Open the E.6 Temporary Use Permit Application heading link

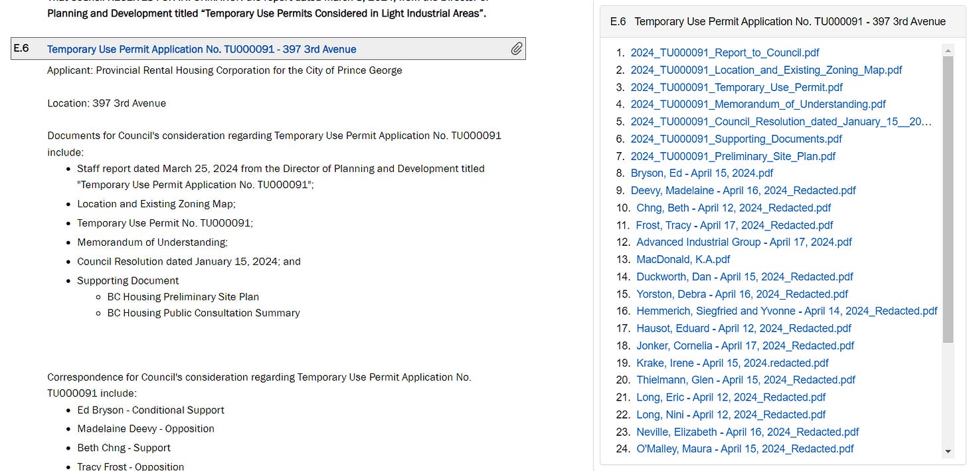point(201,49)
